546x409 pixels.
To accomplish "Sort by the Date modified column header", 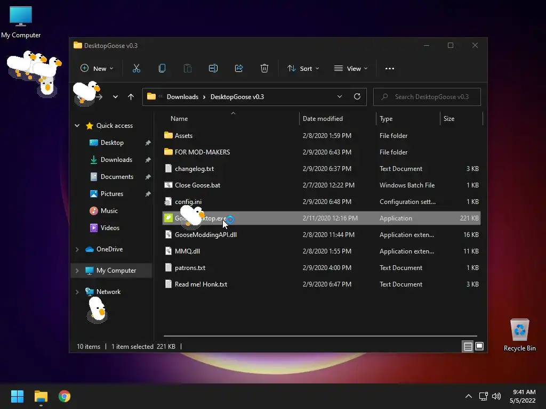I will click(337, 119).
